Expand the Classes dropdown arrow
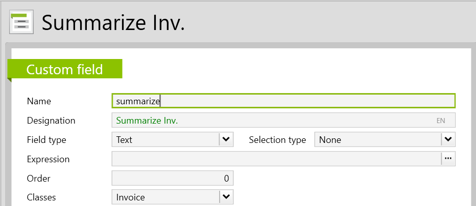 tap(226, 197)
